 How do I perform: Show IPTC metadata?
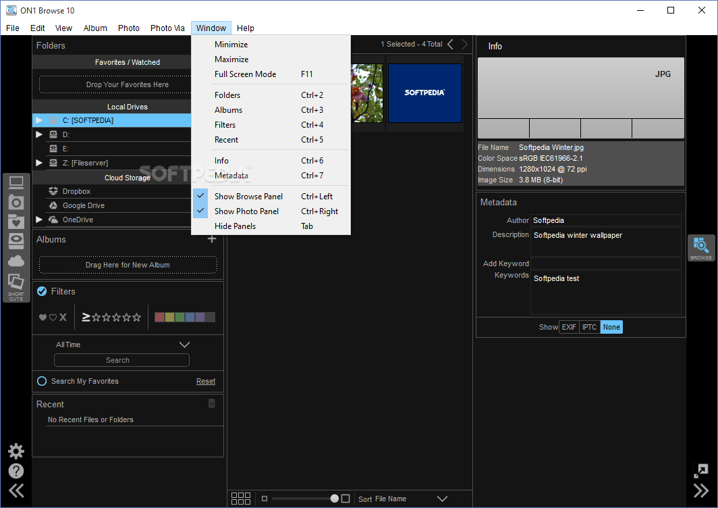click(x=589, y=327)
